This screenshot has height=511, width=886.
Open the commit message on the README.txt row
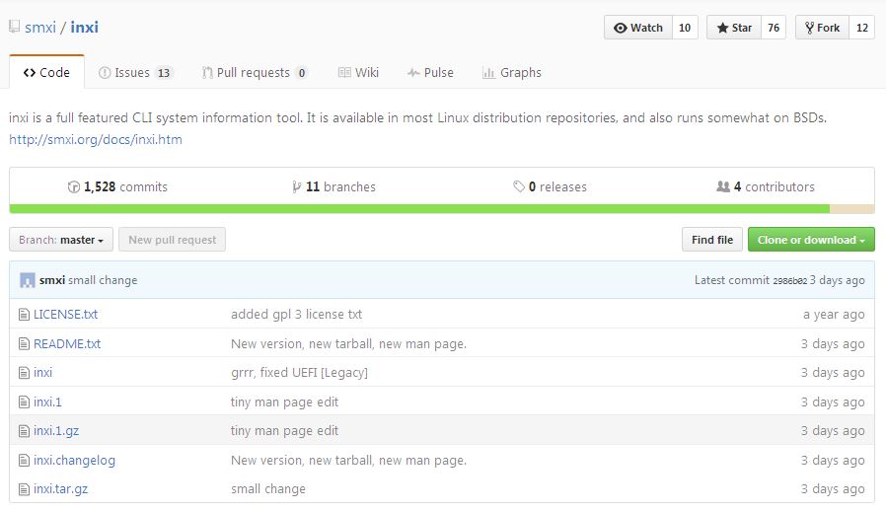click(348, 343)
